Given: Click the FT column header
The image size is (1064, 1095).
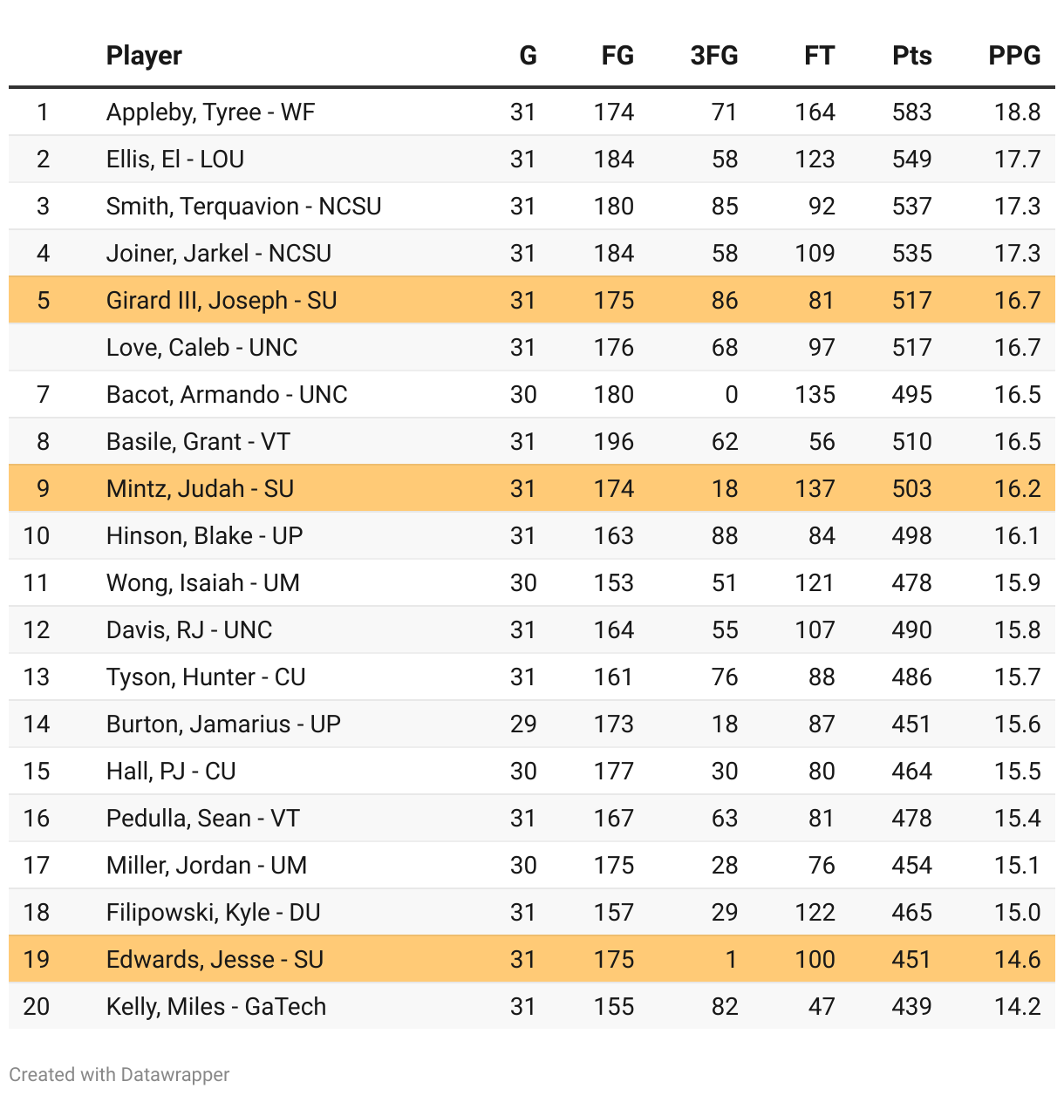Looking at the screenshot, I should pos(818,56).
